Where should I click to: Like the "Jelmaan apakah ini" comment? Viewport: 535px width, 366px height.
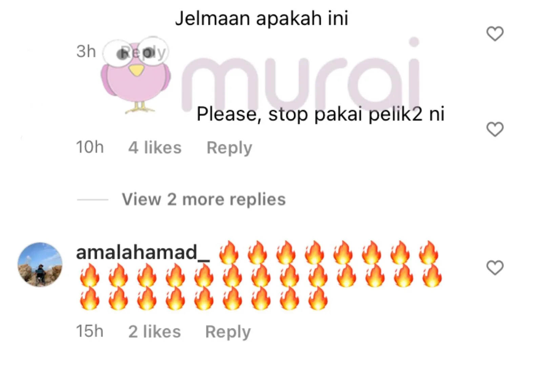495,34
